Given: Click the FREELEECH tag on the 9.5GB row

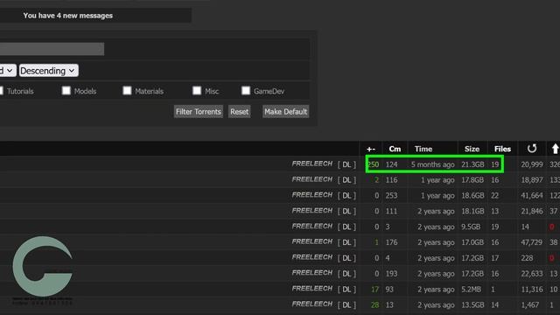Looking at the screenshot, I should [312, 227].
